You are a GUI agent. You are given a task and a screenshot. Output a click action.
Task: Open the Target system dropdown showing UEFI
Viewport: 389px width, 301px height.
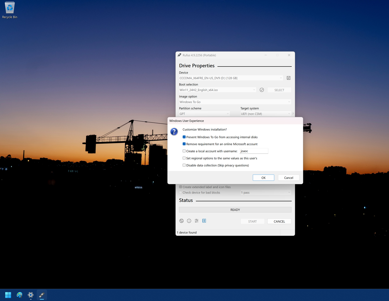289,114
